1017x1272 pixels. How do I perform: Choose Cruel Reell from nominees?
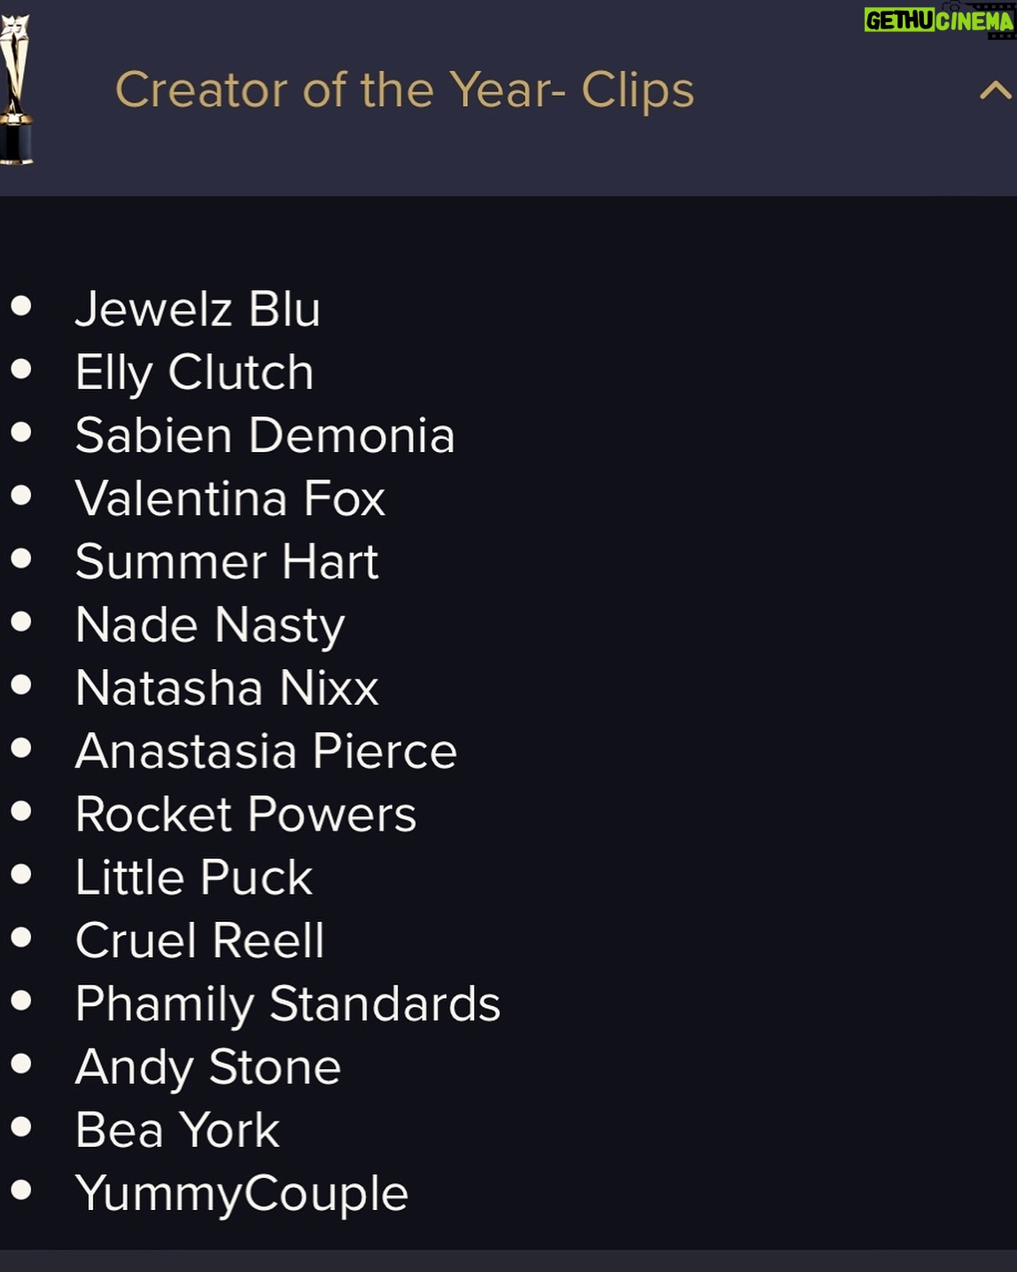pyautogui.click(x=200, y=940)
